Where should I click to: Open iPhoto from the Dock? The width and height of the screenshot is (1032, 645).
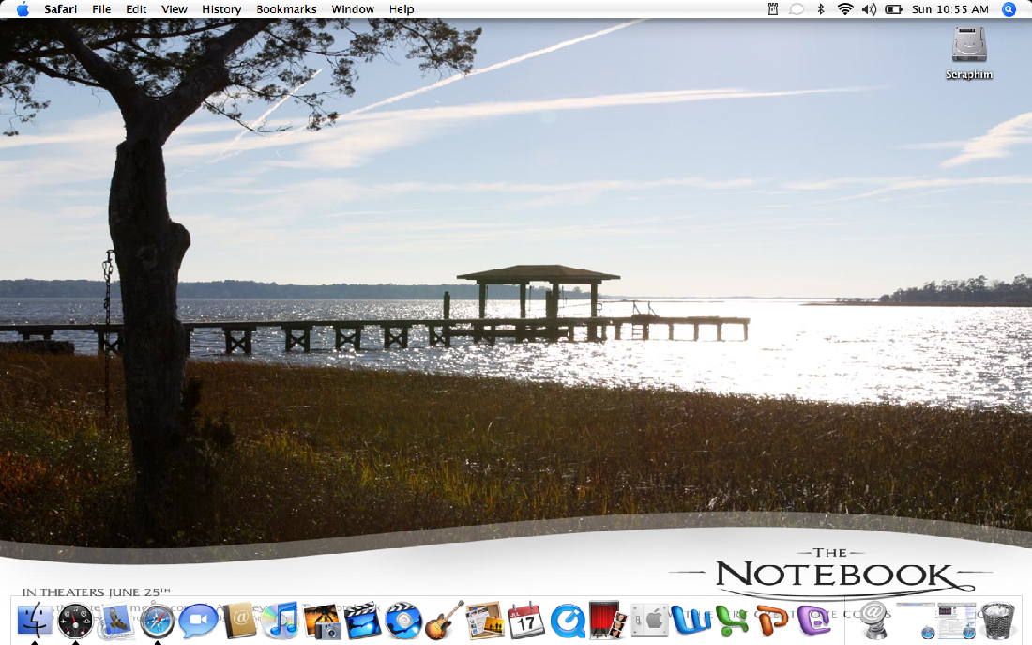[322, 621]
